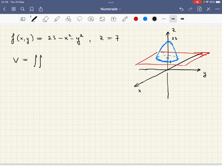222x166 pixels.
Task: Select the Shapes tool
Action: (x=68, y=19)
